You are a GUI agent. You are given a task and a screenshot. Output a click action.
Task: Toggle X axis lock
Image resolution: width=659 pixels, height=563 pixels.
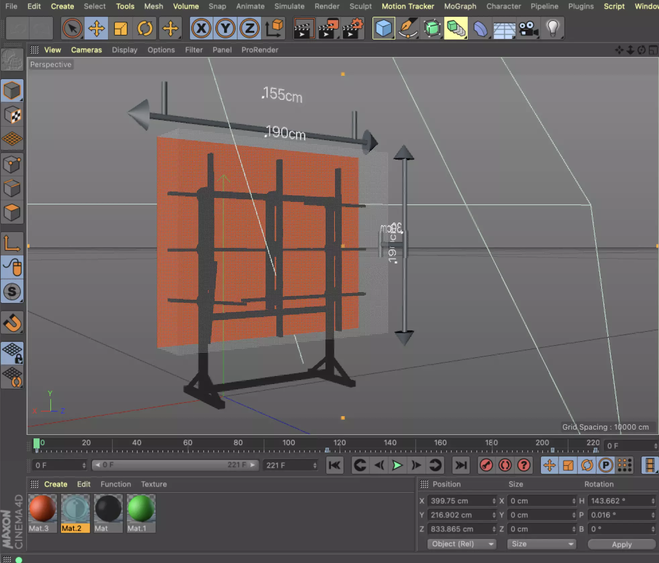[201, 28]
